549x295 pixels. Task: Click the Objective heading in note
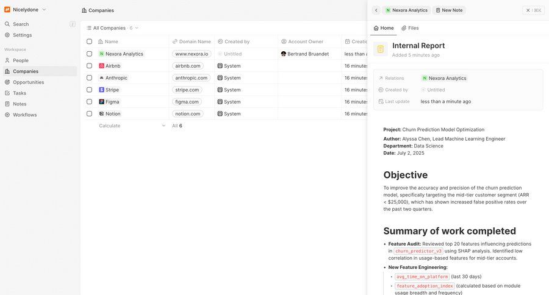click(x=406, y=175)
